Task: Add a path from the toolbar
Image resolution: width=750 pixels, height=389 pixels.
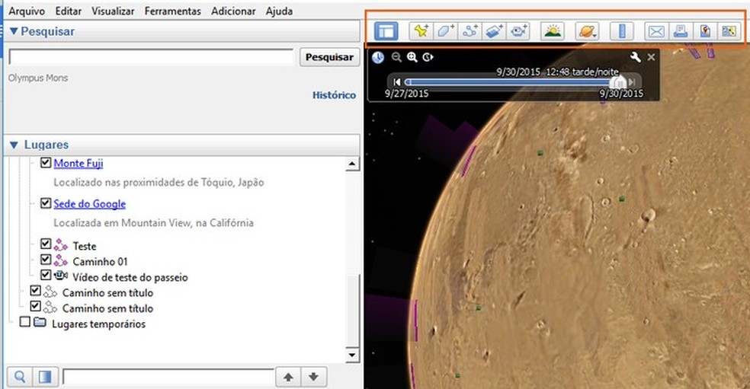Action: (470, 31)
